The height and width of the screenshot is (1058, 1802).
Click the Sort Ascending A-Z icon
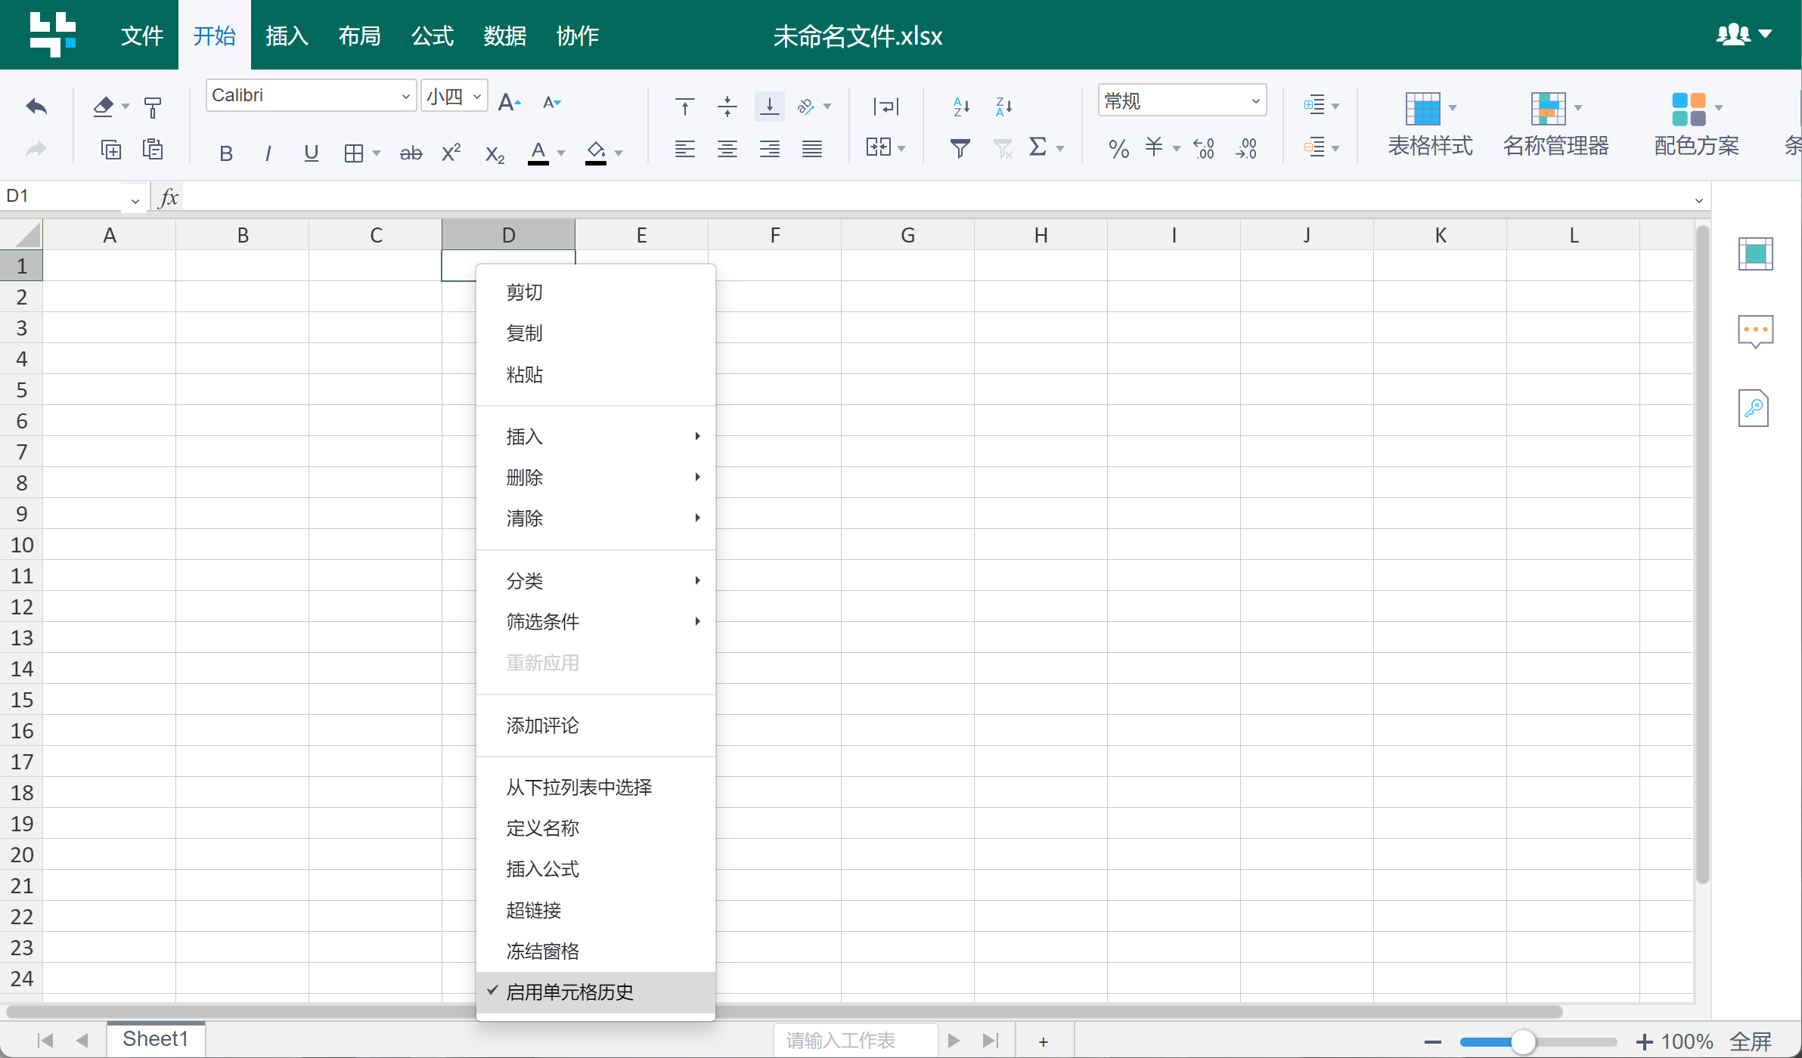961,107
